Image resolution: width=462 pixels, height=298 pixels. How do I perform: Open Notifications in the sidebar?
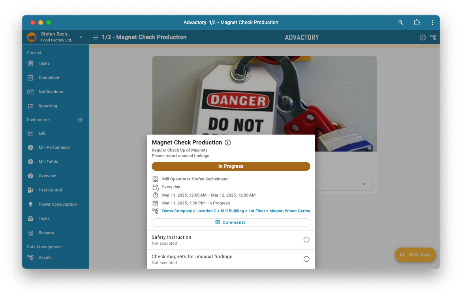tap(51, 92)
